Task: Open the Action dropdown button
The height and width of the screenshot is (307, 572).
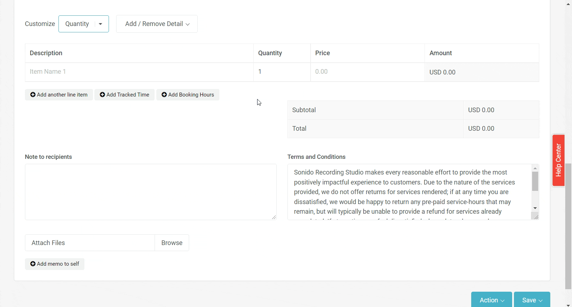Action: (x=491, y=300)
